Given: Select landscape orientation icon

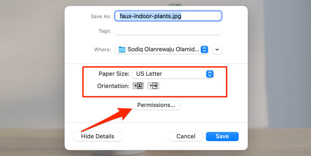Looking at the screenshot, I should 153,86.
